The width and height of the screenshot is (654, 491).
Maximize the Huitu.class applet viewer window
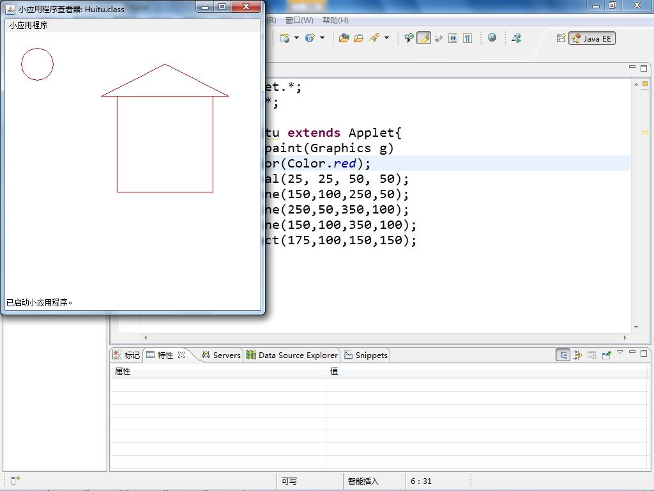click(222, 6)
